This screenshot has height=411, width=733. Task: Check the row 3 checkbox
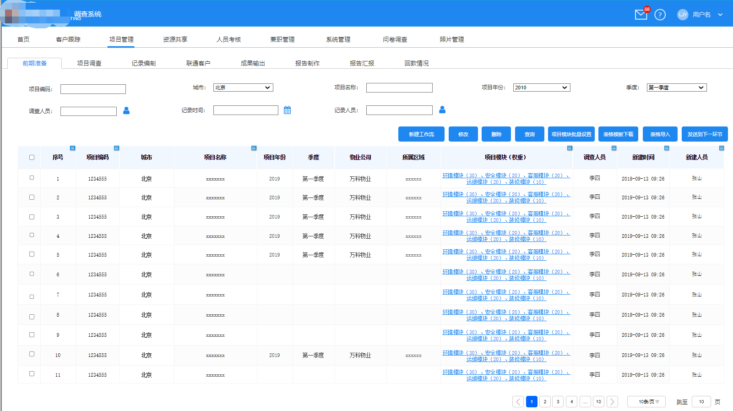tap(32, 217)
